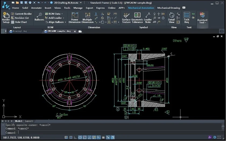Toggle Polar tracking in status bar
Viewport: 226px width, 141px height.
click(x=80, y=138)
